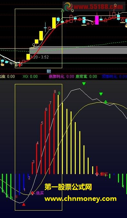Click the tallest yellow candlestick
The width and height of the screenshot is (127, 218).
(54, 23)
